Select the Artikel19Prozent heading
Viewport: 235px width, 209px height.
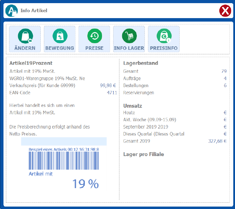31,63
